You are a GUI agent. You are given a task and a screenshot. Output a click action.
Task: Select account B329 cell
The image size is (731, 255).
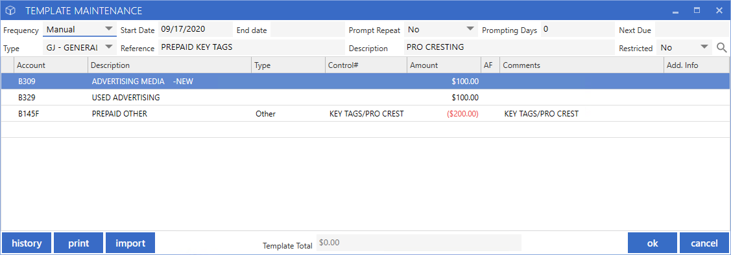pos(51,98)
